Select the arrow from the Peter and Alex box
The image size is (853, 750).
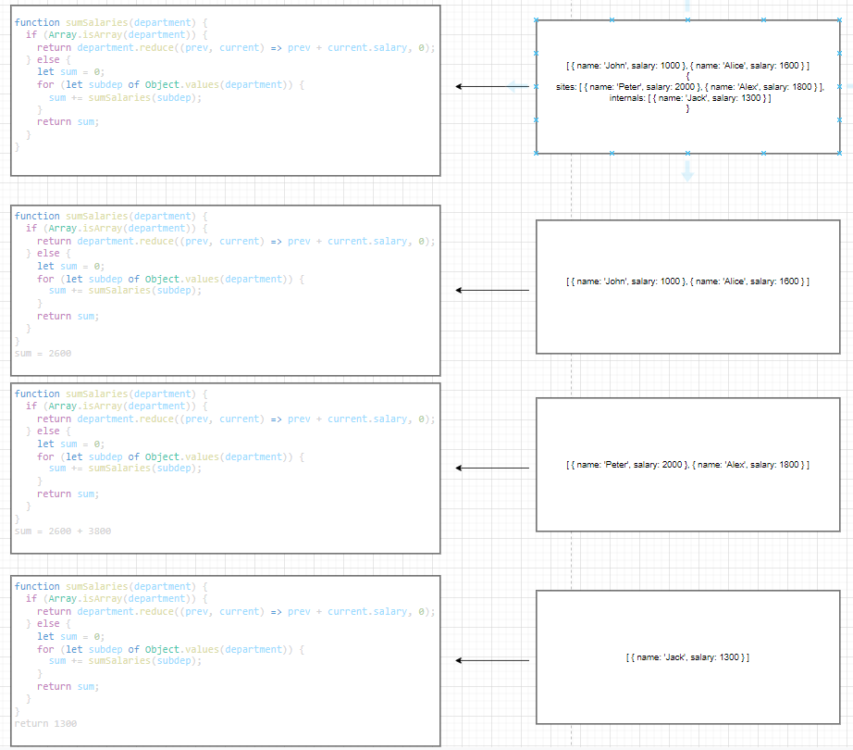tap(492, 468)
